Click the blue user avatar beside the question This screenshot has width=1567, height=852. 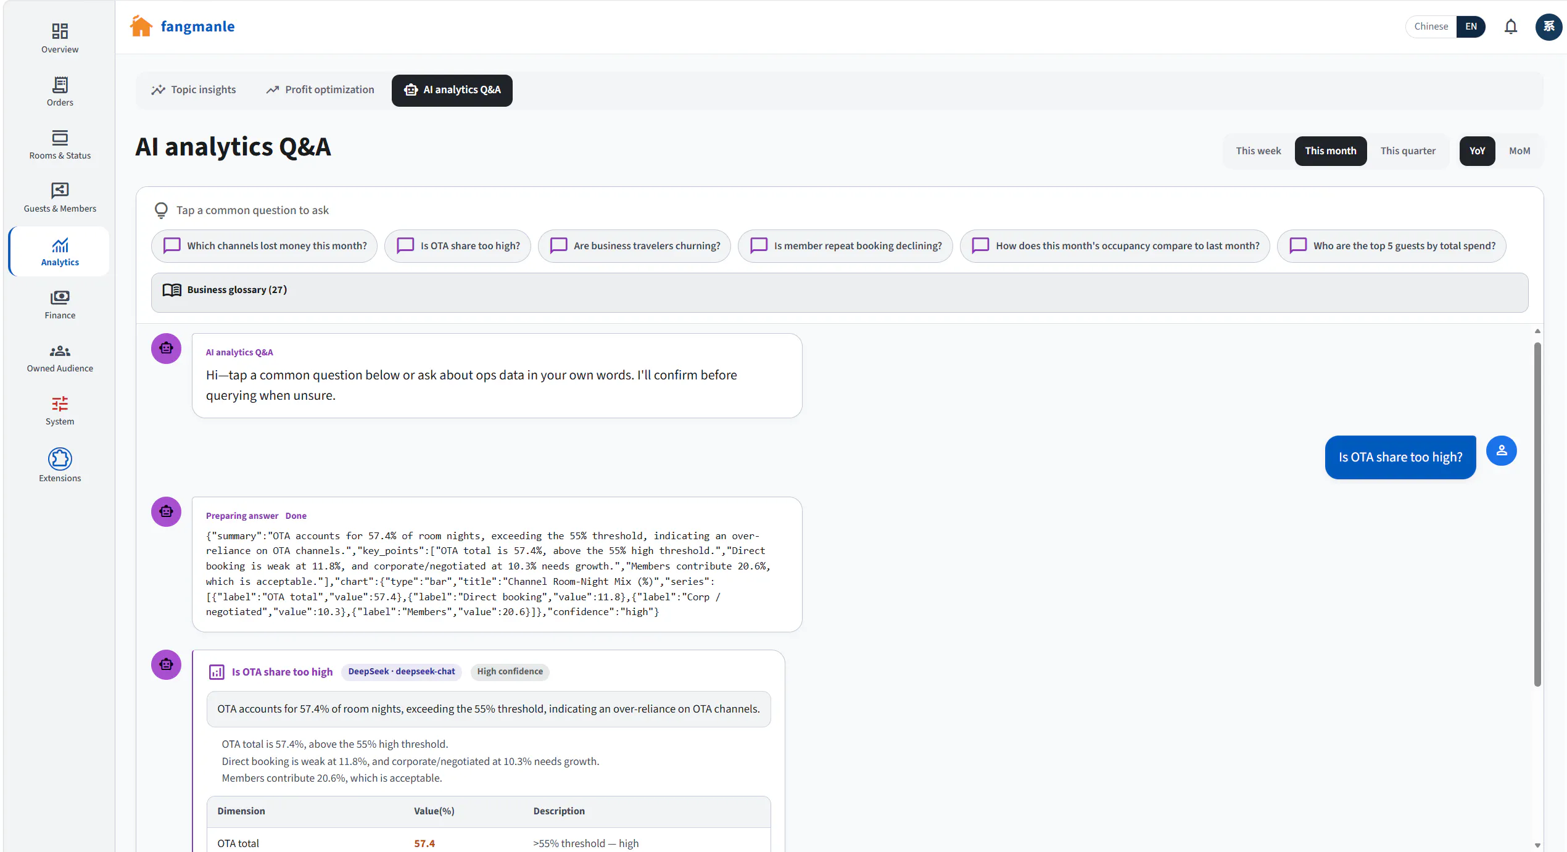(x=1501, y=450)
